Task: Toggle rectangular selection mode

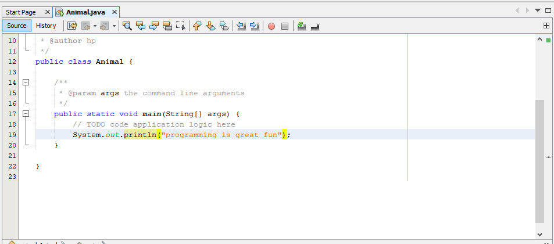Action: (x=181, y=26)
